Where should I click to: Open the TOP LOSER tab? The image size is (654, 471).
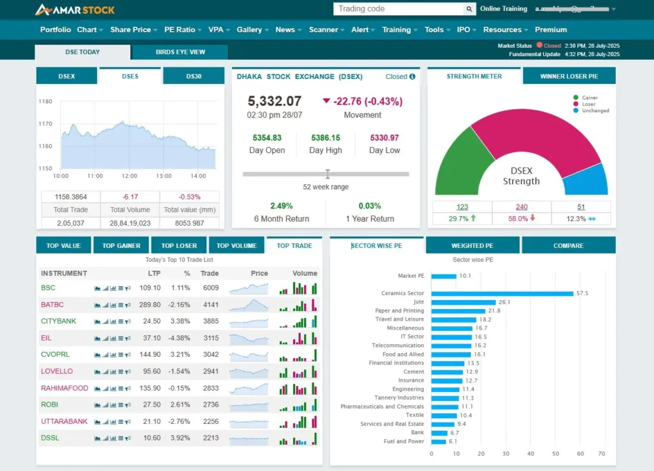click(x=179, y=245)
